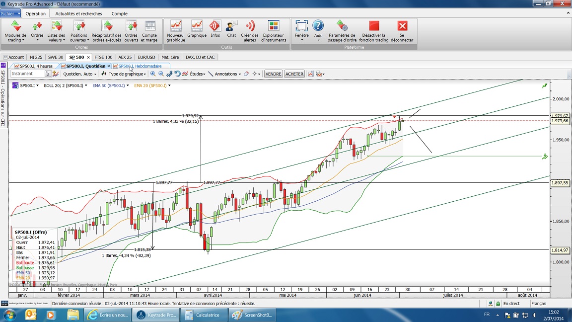The height and width of the screenshot is (322, 572).
Task: Close the SP 500 workspace tab
Action: (88, 57)
